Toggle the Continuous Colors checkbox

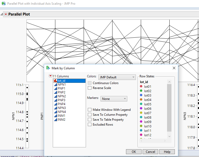click(90, 83)
